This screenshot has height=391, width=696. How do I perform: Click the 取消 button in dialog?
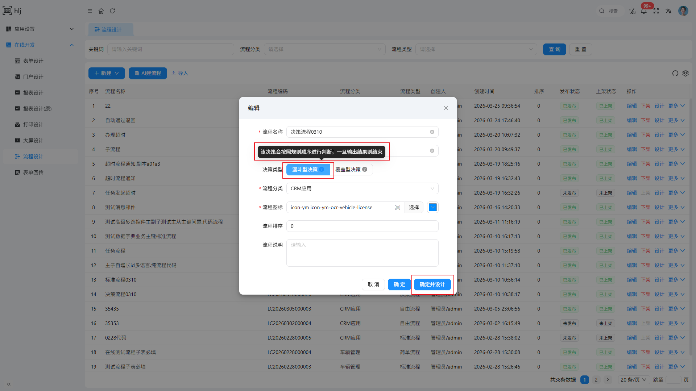(x=373, y=284)
